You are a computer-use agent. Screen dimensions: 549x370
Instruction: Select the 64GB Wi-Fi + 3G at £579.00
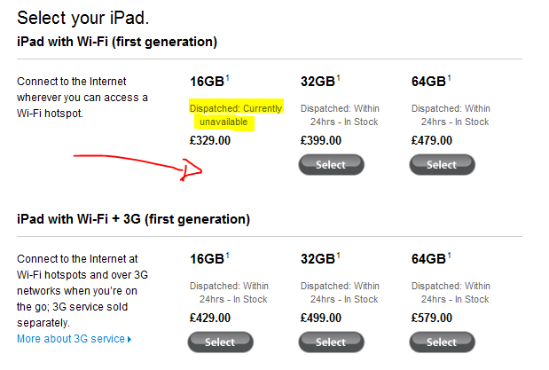click(x=443, y=342)
